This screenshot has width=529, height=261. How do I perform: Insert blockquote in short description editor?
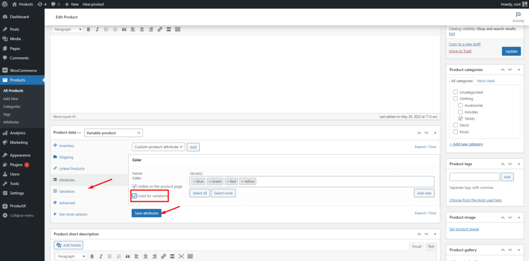coord(128,256)
